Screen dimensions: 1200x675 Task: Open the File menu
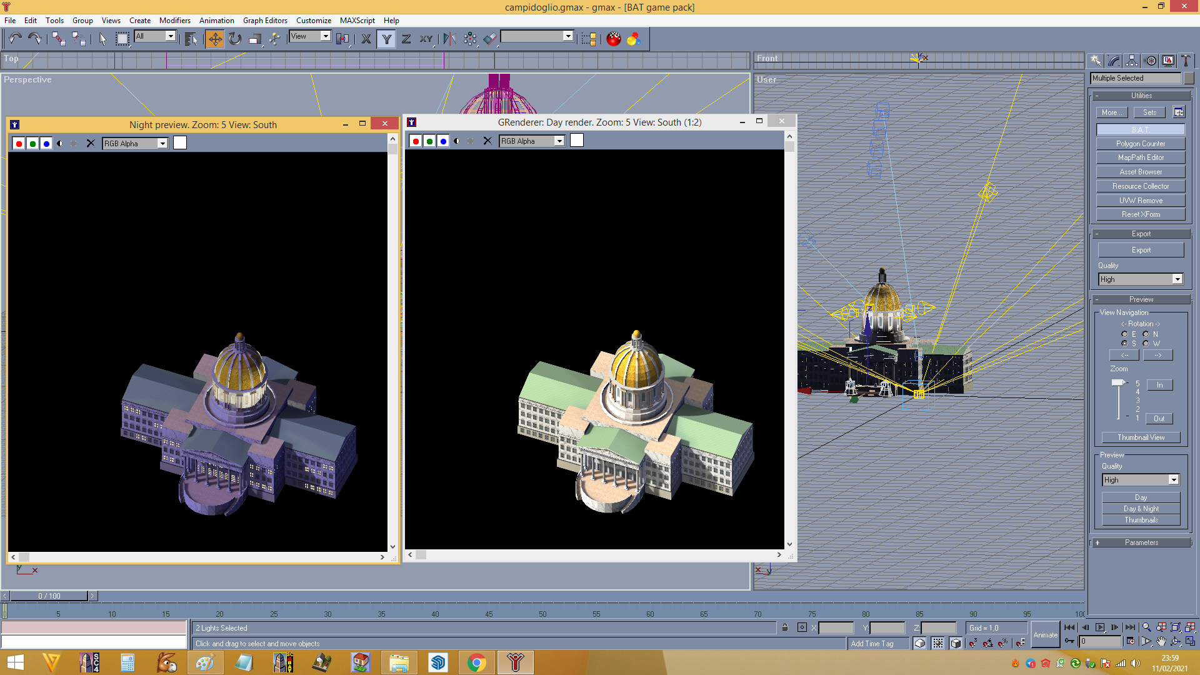click(x=10, y=21)
